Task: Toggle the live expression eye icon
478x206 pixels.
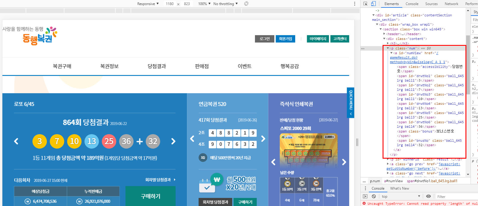Action: 429,196
